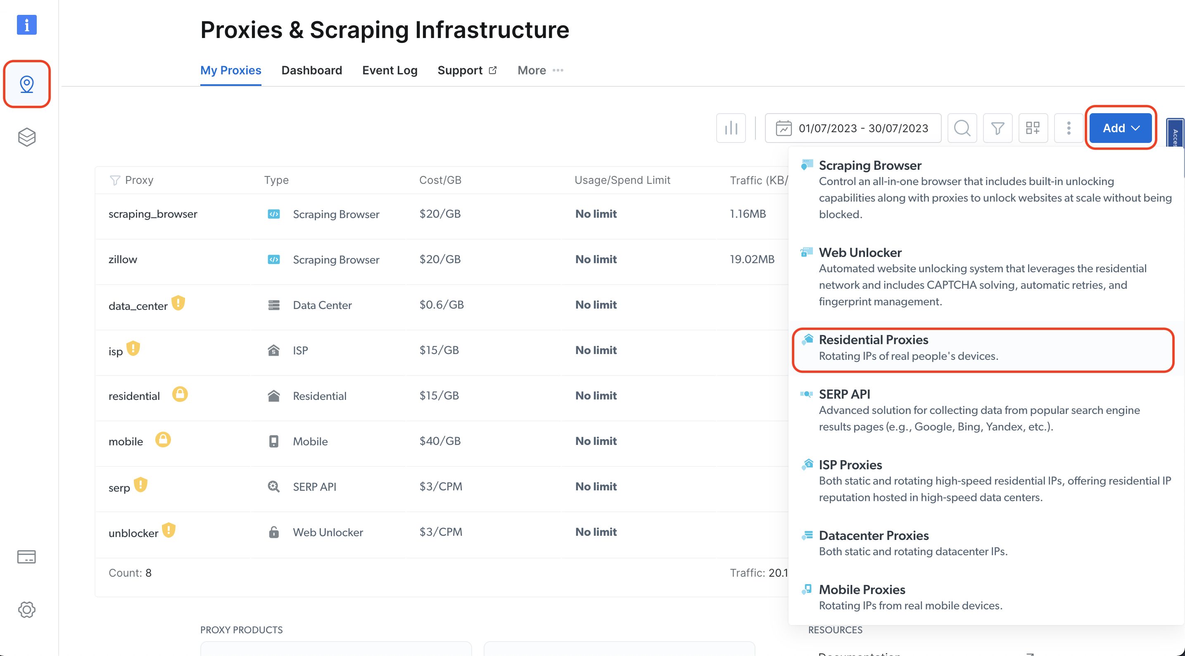Choose Web Unlocker in the dropdown list
The width and height of the screenshot is (1185, 656).
860,252
